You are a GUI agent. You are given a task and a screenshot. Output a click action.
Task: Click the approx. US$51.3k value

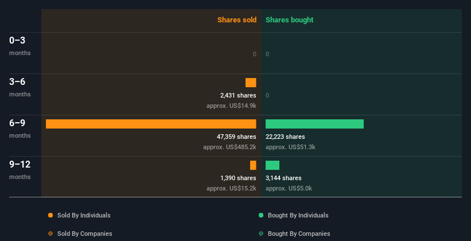click(290, 147)
